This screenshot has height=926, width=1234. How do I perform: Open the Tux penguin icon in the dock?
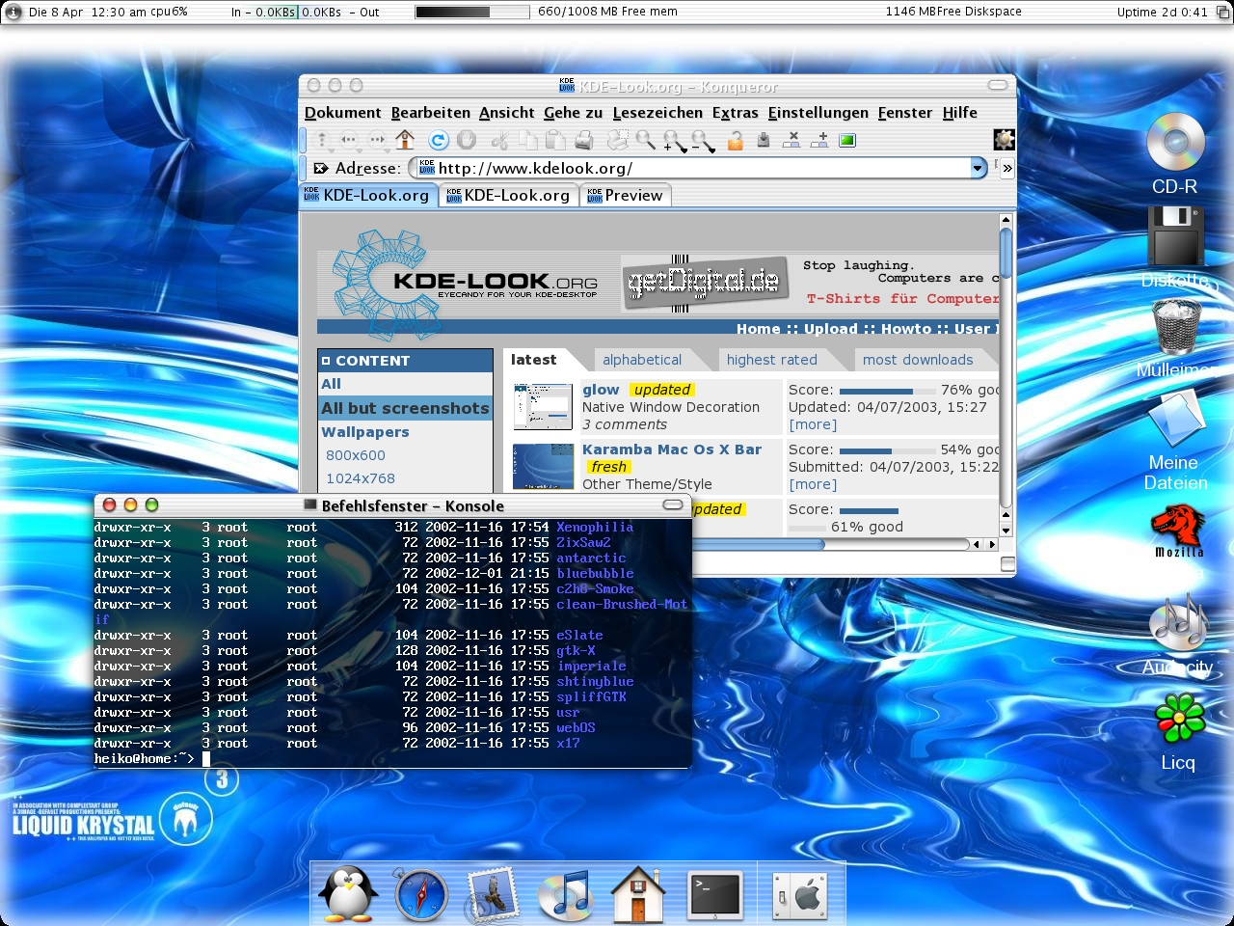tap(348, 894)
